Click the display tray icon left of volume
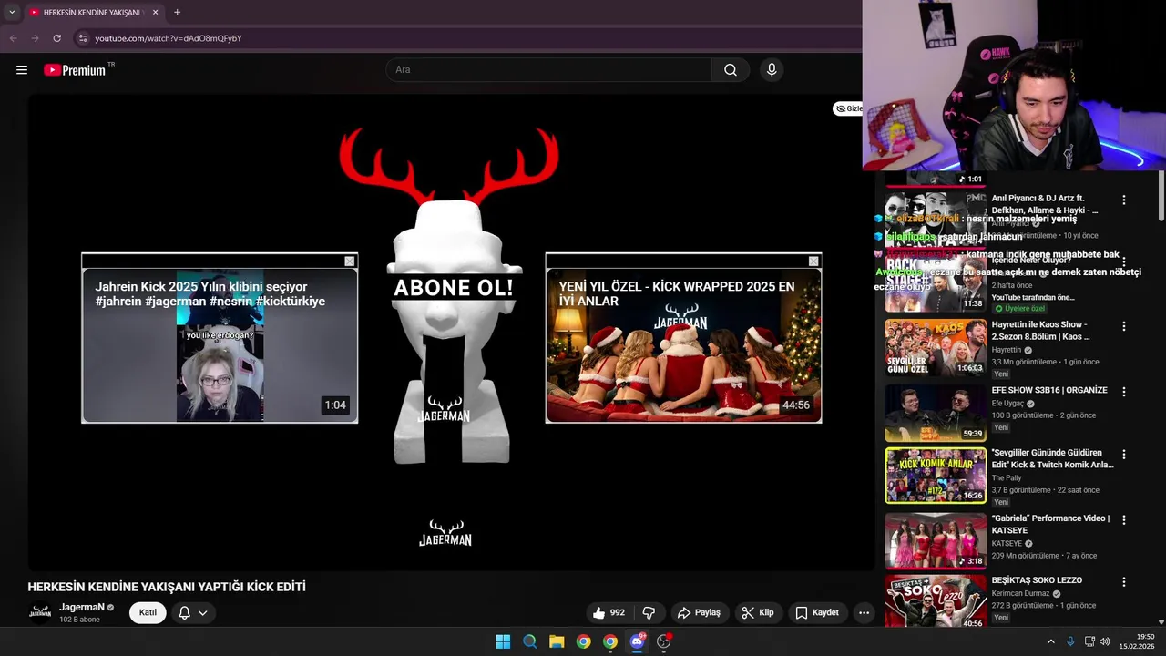The image size is (1166, 656). point(1089,641)
